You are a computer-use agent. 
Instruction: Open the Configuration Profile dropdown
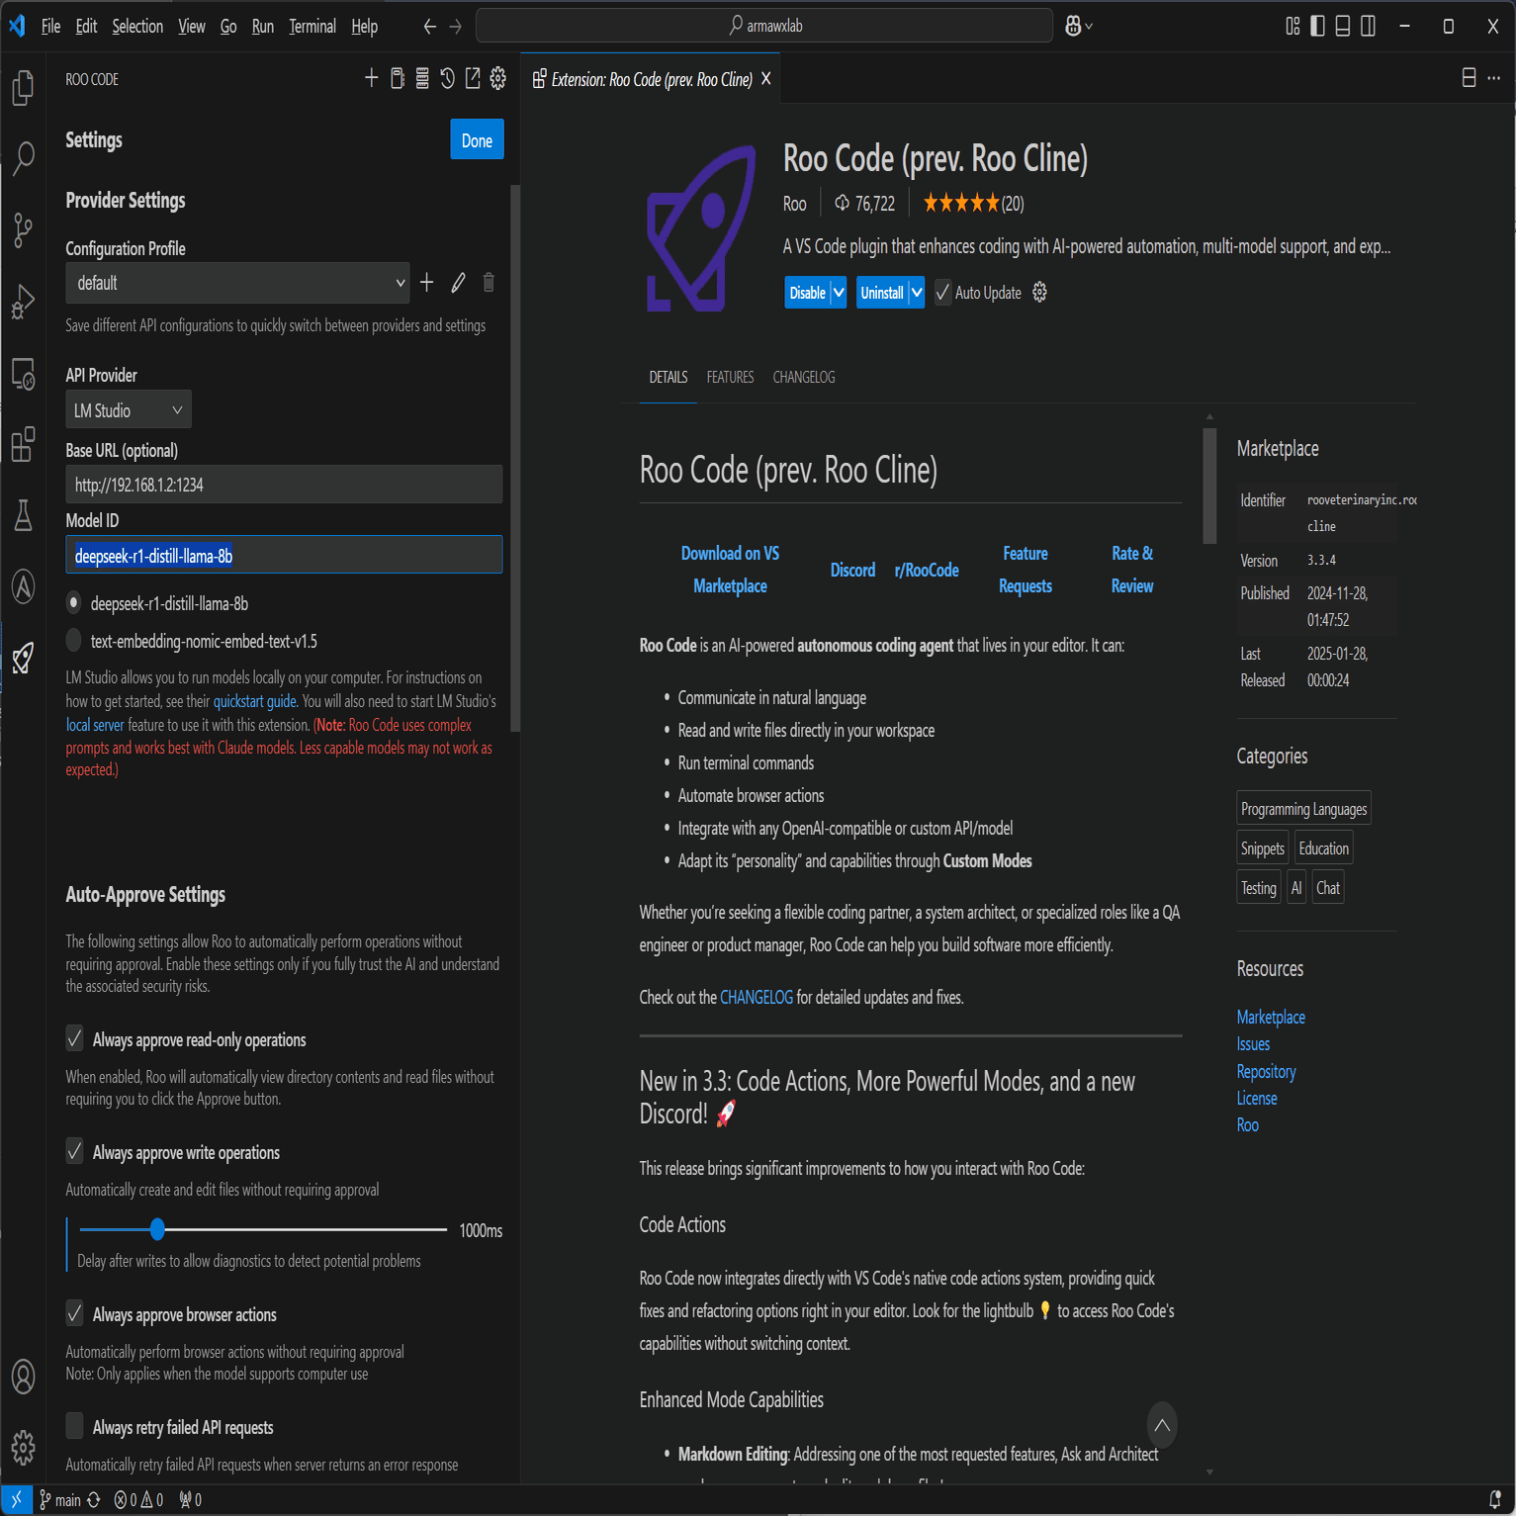(237, 283)
